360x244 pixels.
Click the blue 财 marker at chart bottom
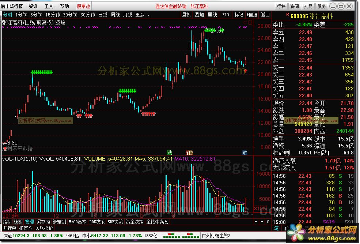[245, 153]
